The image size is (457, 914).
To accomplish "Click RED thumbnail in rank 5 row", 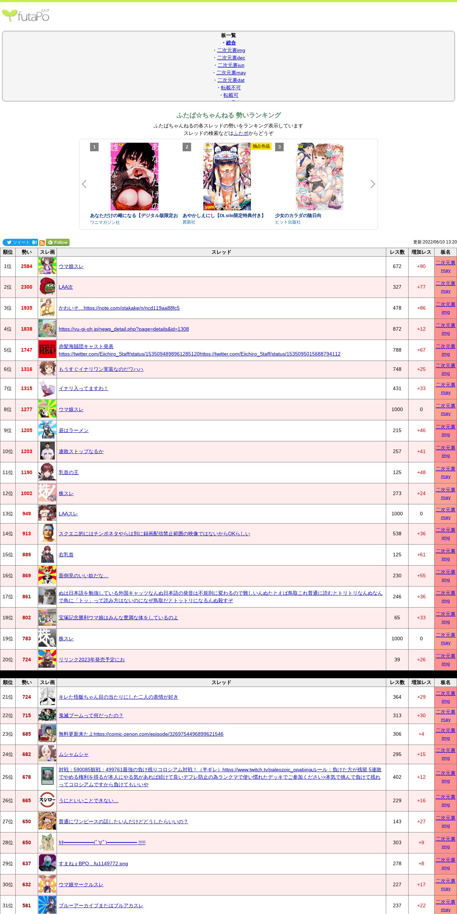I will [47, 350].
